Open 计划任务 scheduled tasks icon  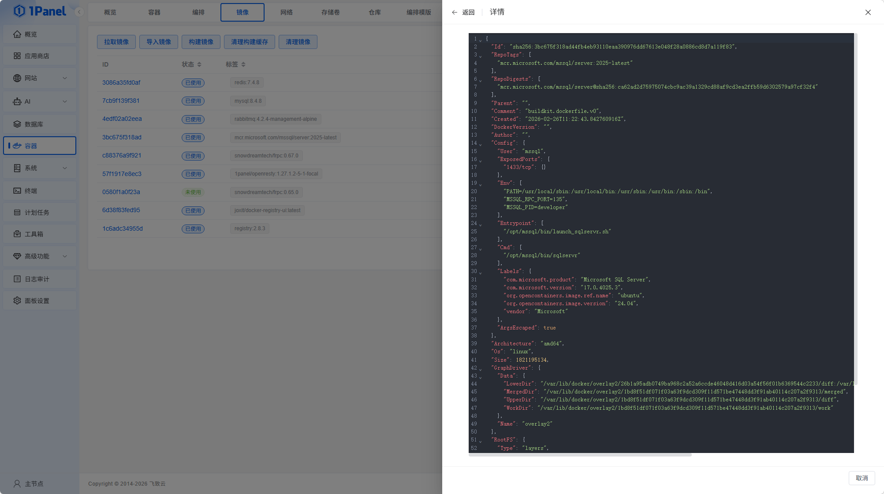pyautogui.click(x=17, y=212)
